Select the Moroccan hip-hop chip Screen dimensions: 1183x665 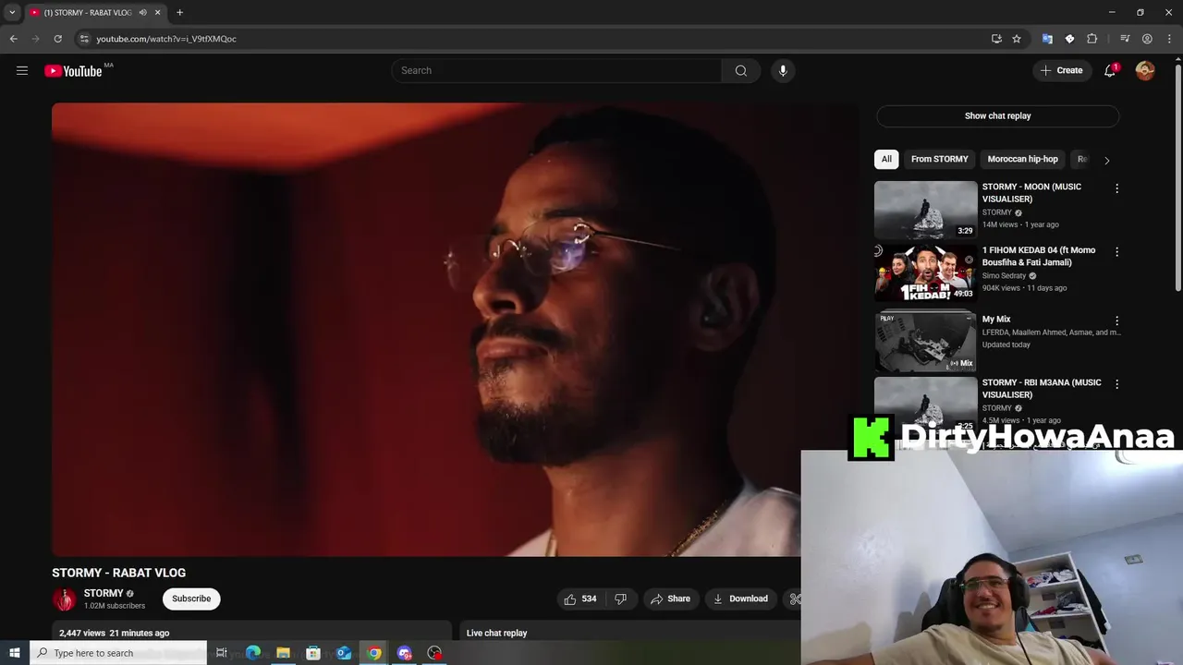tap(1022, 159)
